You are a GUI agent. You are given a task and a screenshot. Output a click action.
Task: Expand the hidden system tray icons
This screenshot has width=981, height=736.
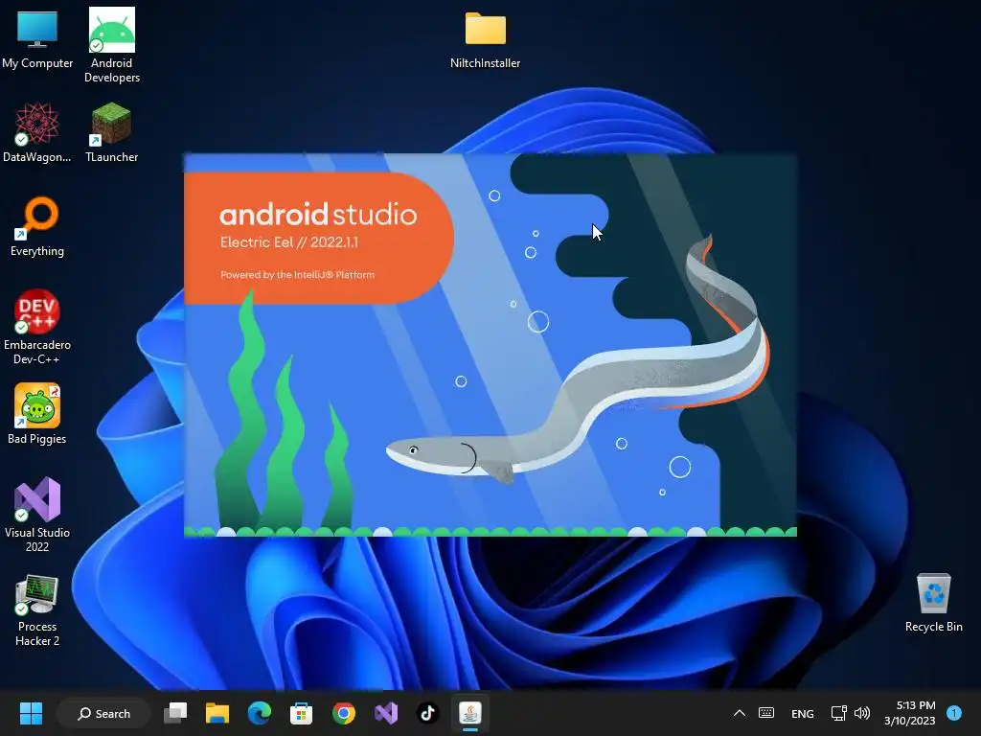tap(739, 713)
